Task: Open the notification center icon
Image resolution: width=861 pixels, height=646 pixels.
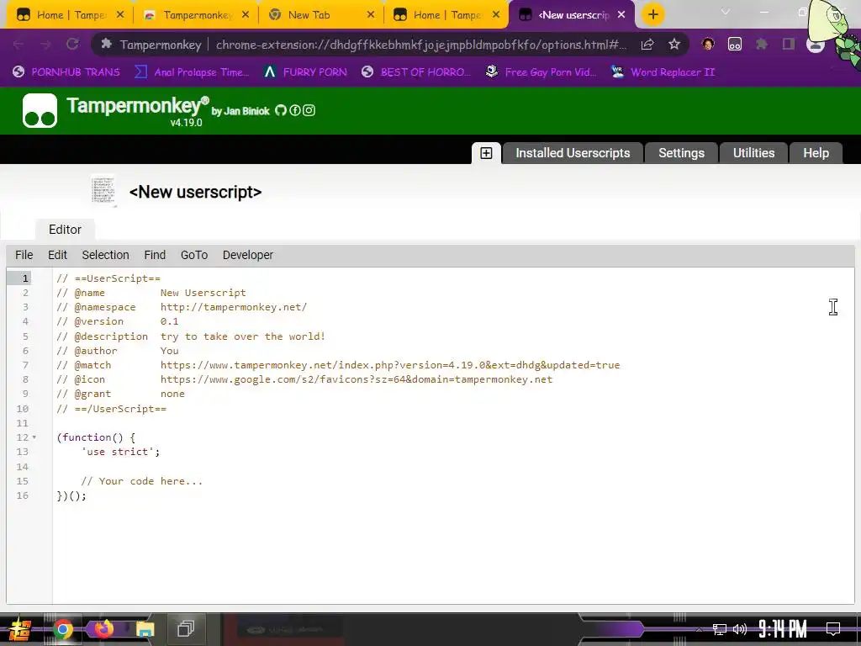Action: (833, 628)
